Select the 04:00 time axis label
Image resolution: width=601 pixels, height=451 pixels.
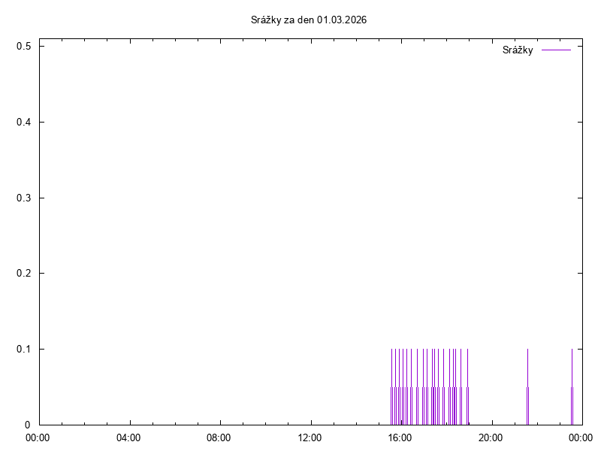pyautogui.click(x=129, y=437)
